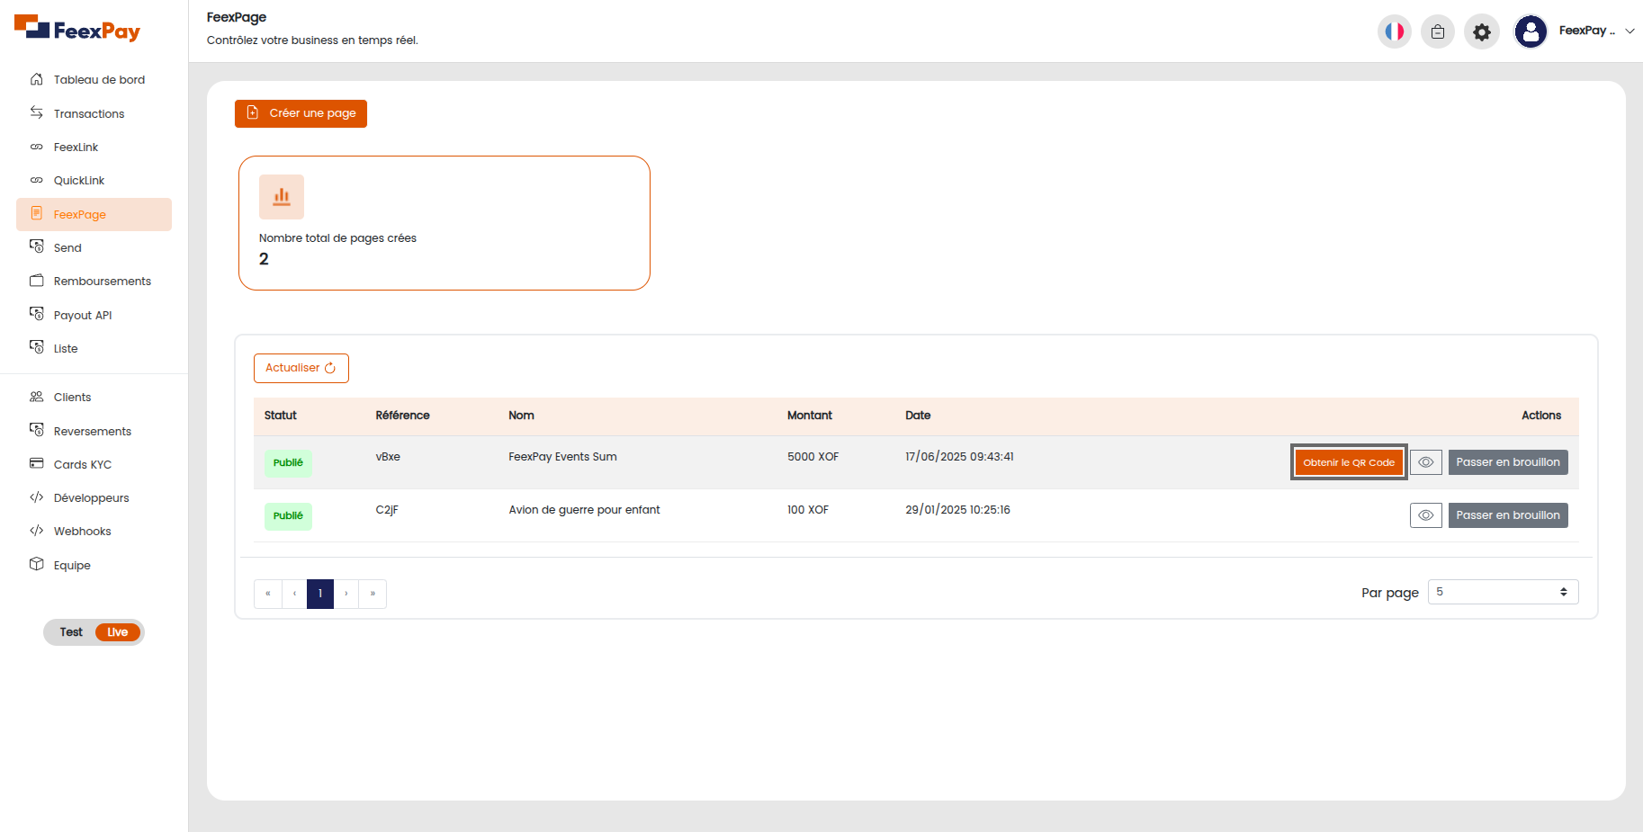This screenshot has width=1643, height=832.
Task: Open settings gear icon
Action: click(x=1482, y=31)
